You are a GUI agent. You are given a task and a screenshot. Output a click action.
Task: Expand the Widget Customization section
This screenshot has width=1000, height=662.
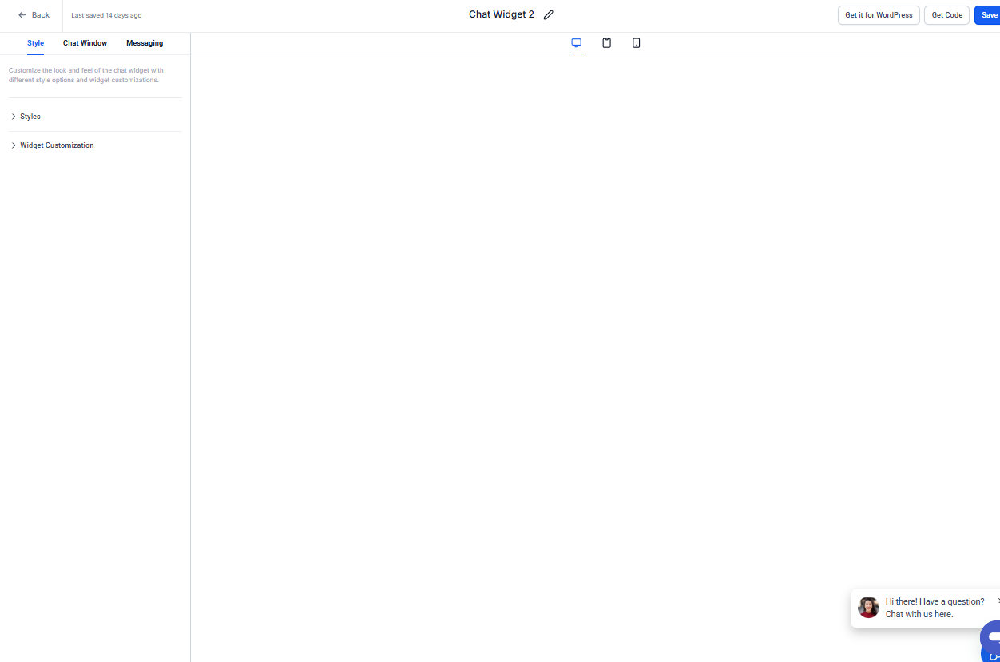(x=57, y=145)
